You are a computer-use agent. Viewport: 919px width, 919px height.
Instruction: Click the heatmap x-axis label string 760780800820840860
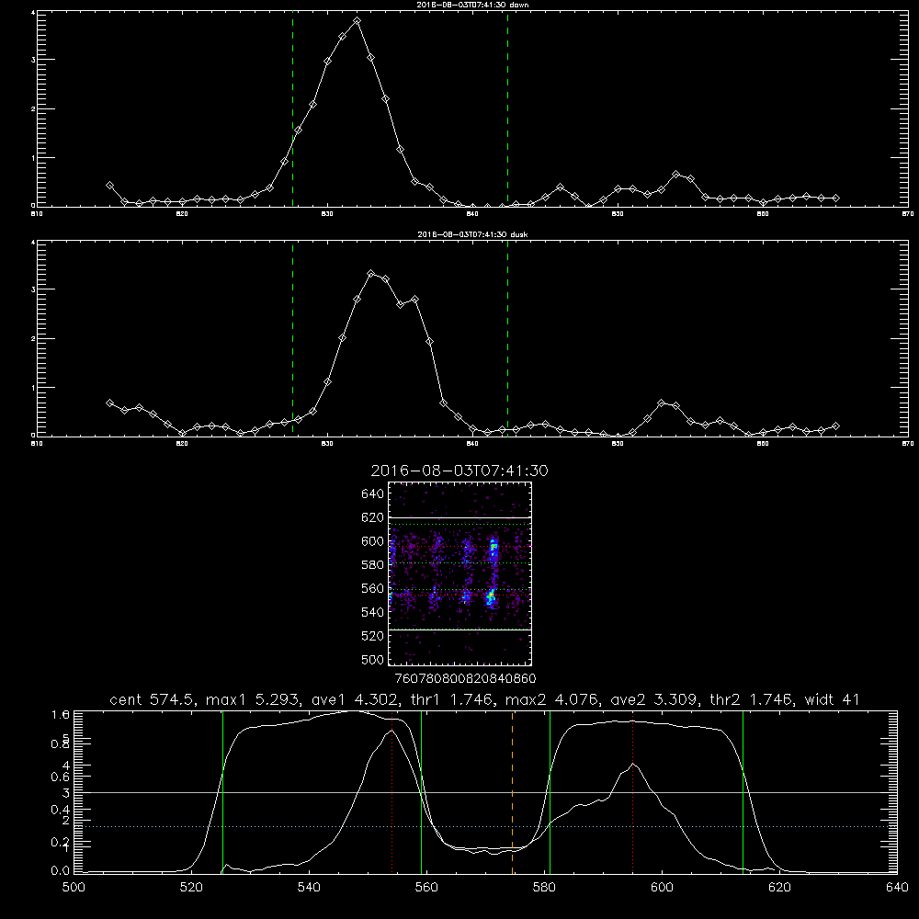(465, 678)
